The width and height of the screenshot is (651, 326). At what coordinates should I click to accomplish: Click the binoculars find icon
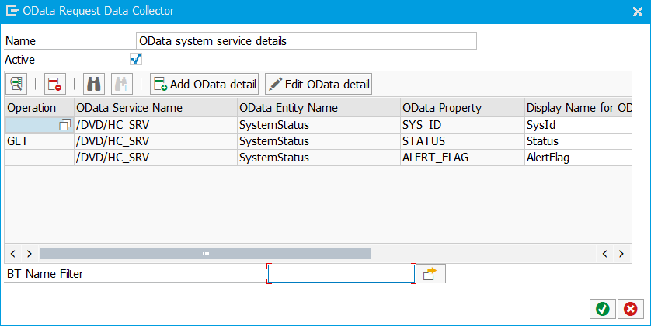[94, 84]
